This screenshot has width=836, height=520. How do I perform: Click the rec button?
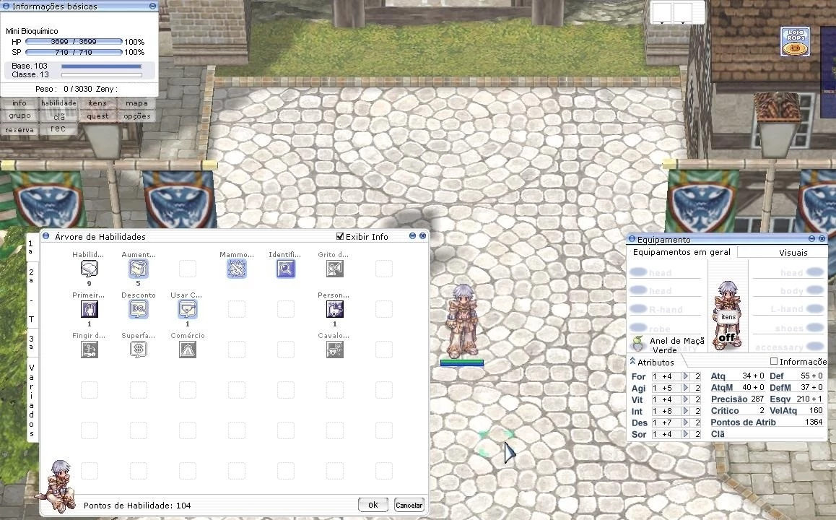58,129
